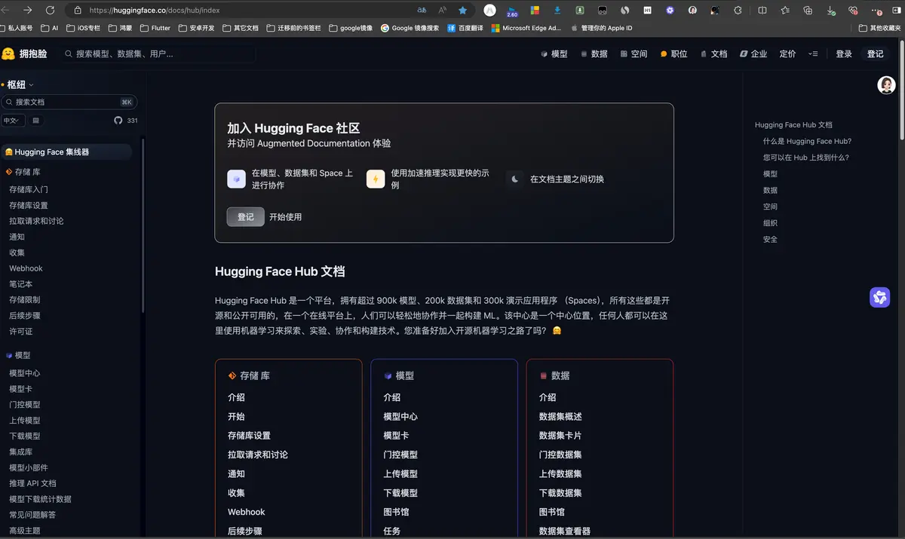The image size is (905, 539).
Task: Click the bookmark star in address bar
Action: [x=463, y=11]
